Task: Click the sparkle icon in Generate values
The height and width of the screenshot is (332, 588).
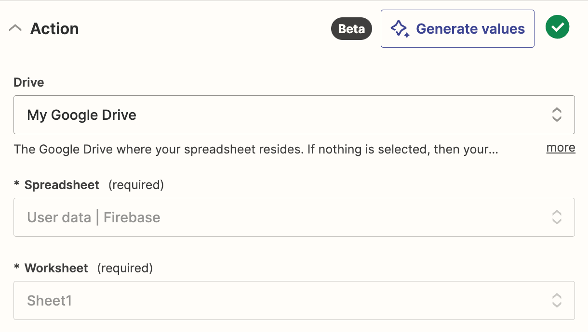Action: [x=400, y=29]
